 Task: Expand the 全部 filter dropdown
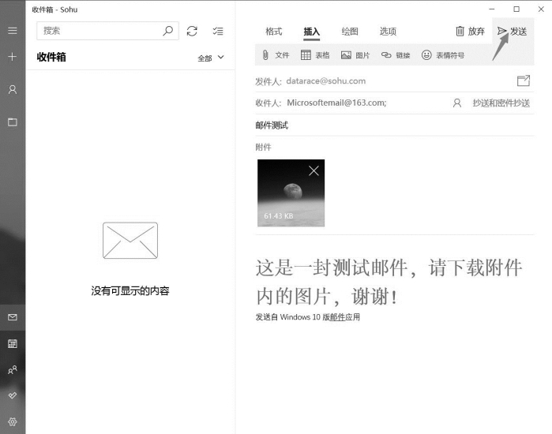tap(211, 58)
